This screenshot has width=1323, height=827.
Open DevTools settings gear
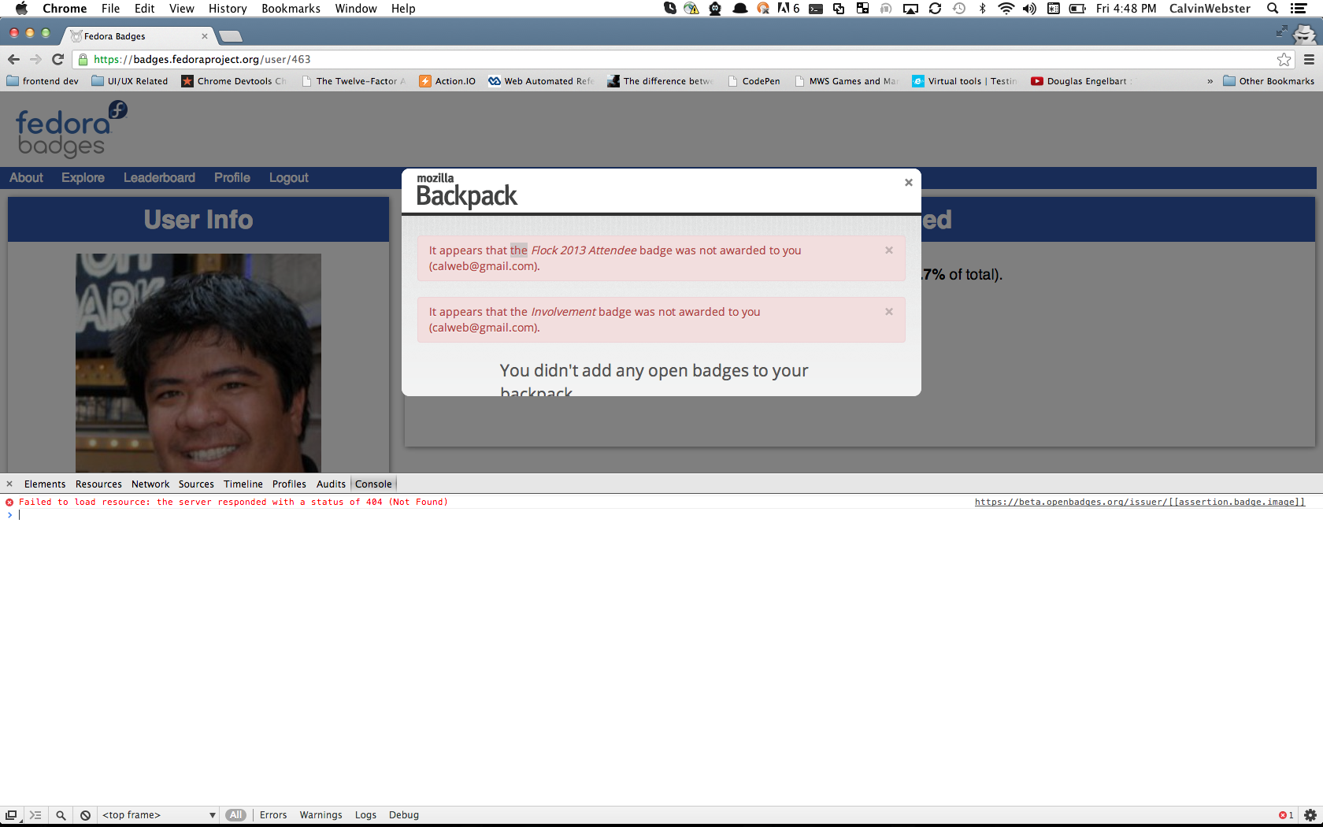tap(1310, 815)
